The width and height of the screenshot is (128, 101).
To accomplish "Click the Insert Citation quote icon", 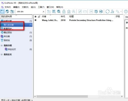I will pyautogui.click(x=91, y=12).
